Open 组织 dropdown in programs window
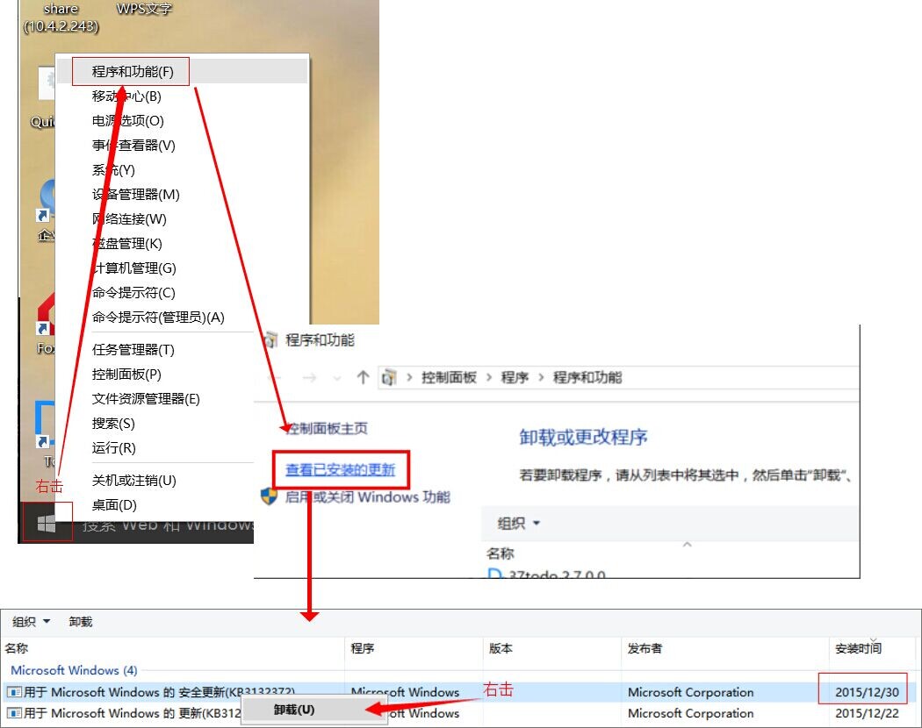The width and height of the screenshot is (922, 728). click(x=518, y=523)
